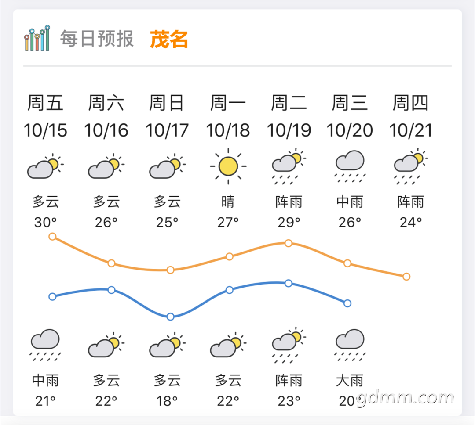Click the 29° high point on Tuesday
The width and height of the screenshot is (475, 425).
coord(289,243)
